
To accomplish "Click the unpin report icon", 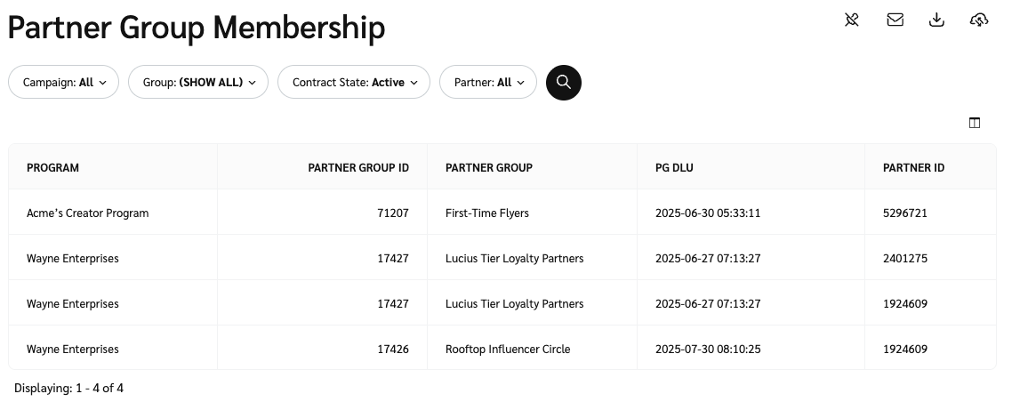I will [x=852, y=20].
